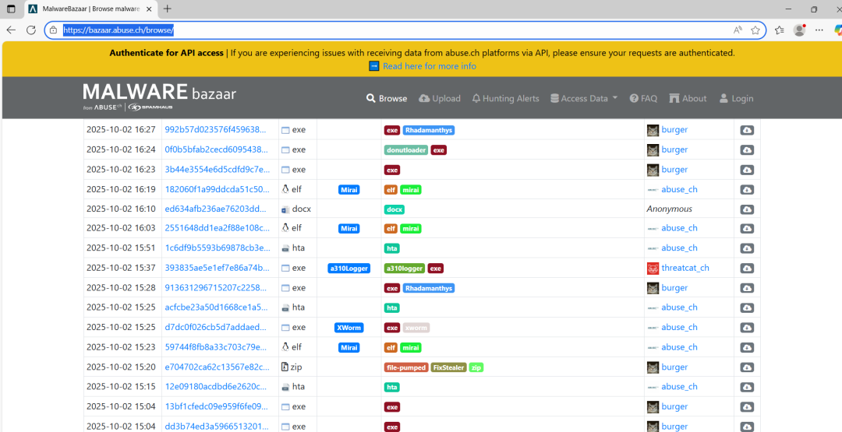Click the FixStealer tag
842x432 pixels.
tap(448, 367)
